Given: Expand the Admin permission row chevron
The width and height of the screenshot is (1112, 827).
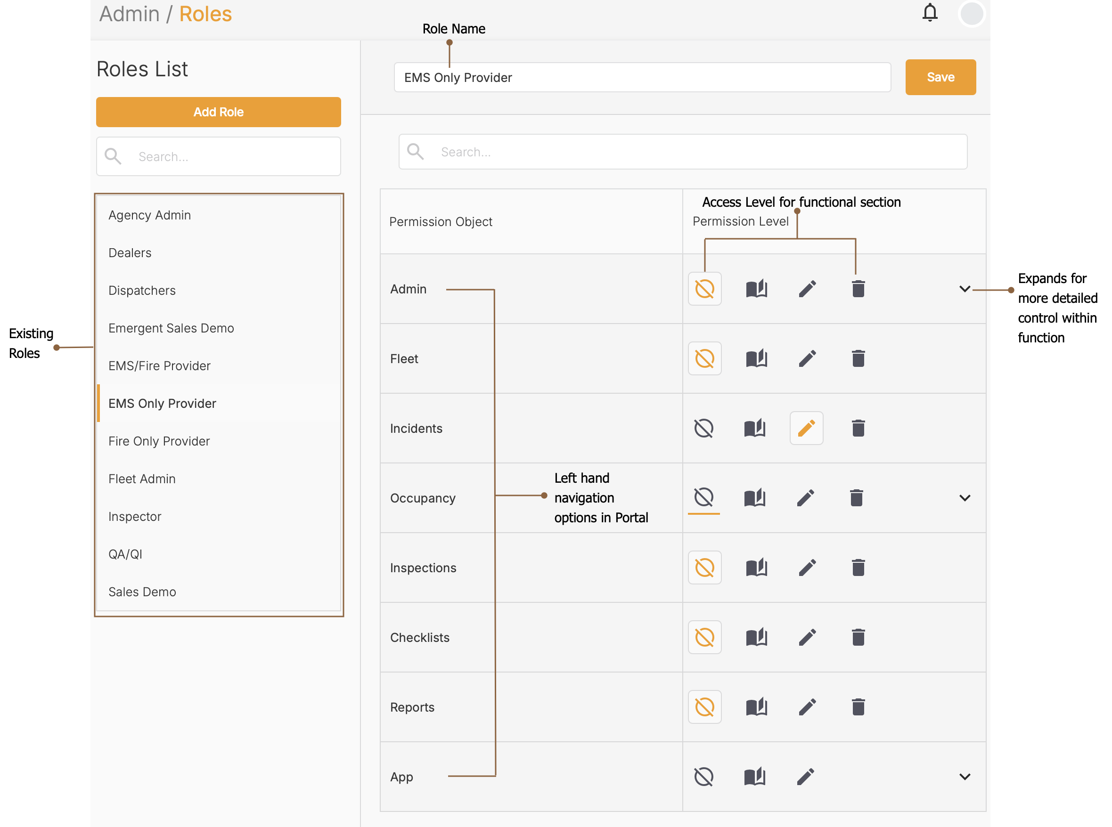Looking at the screenshot, I should tap(965, 289).
